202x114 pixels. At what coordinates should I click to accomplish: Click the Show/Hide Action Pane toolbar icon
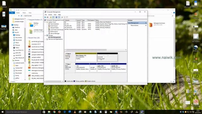click(x=59, y=17)
